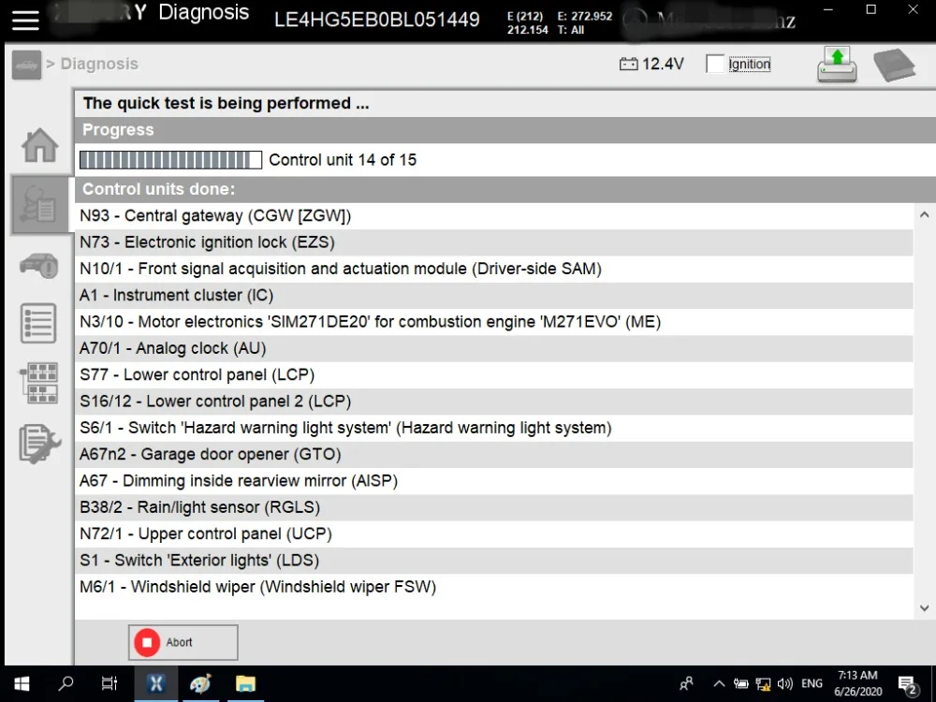Viewport: 936px width, 702px height.
Task: Select N73 - Electronic ignition lock row
Action: point(494,242)
